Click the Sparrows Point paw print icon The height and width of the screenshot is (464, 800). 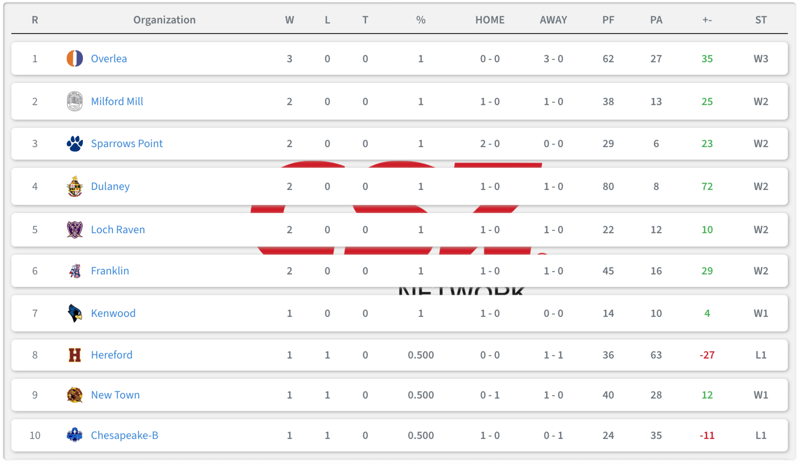click(75, 144)
